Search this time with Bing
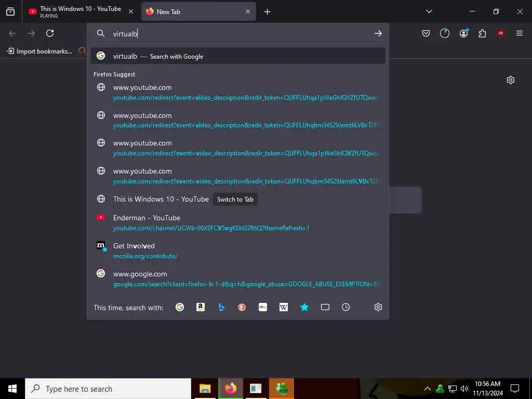Screen dimensions: 532x399 point(221,307)
